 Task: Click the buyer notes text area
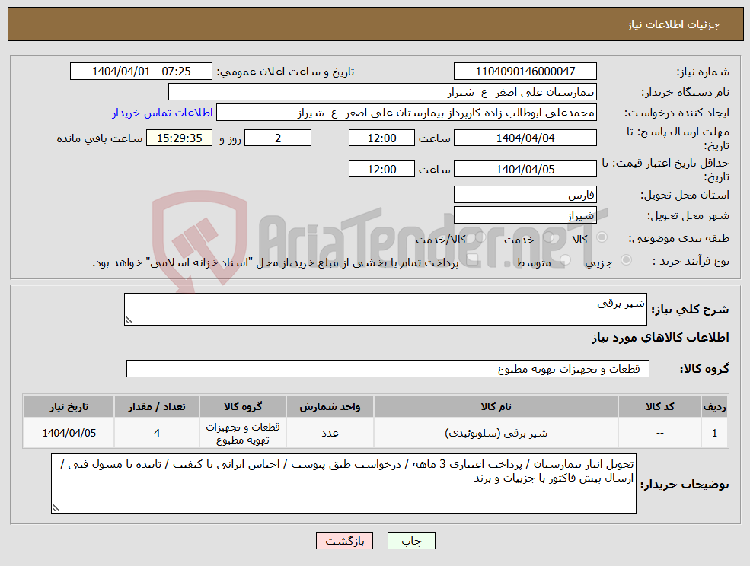pos(343,483)
